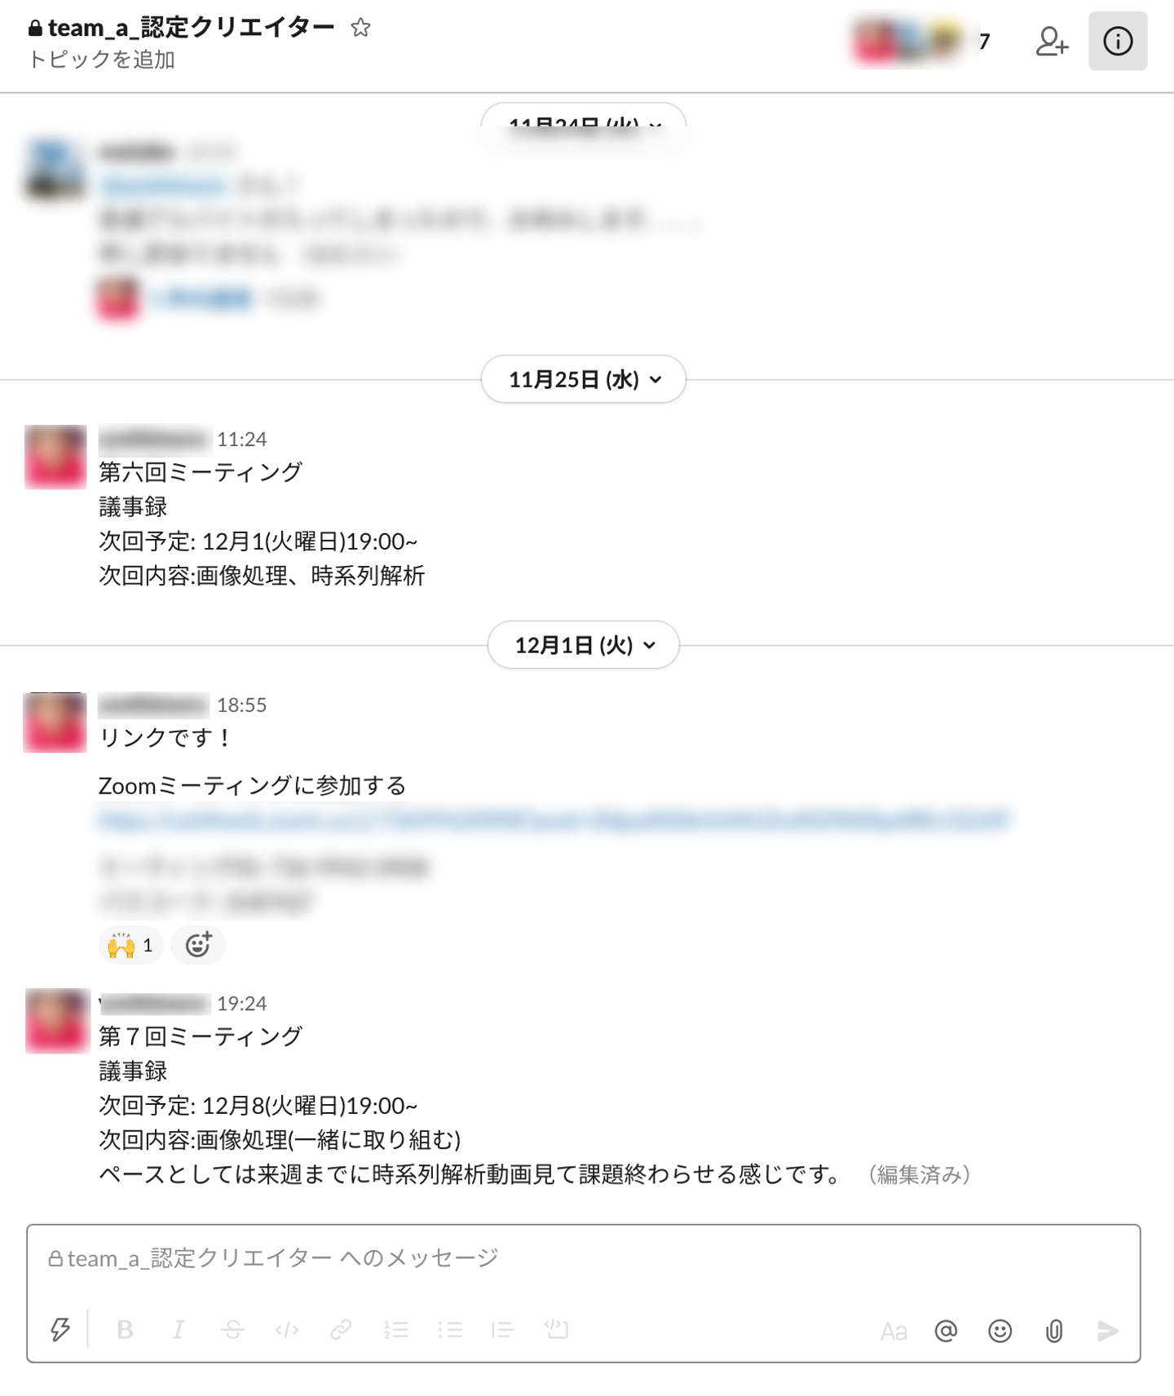Viewport: 1174px width, 1396px height.
Task: Toggle italic formatting in composer
Action: [179, 1330]
